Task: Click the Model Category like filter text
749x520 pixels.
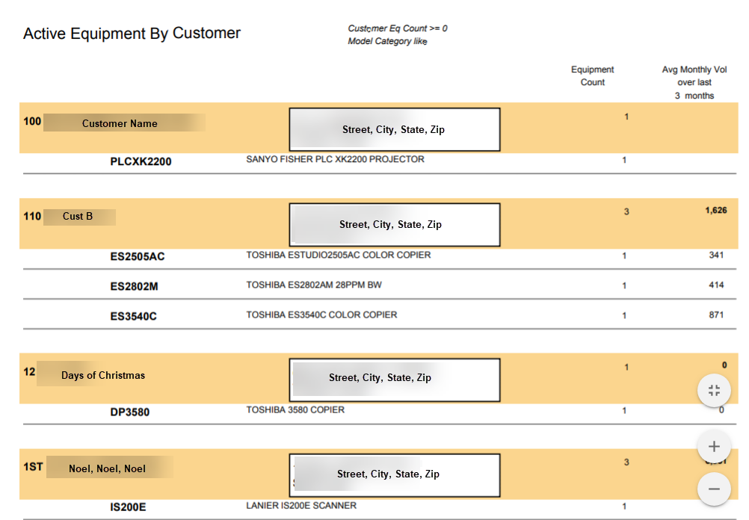Action: click(x=392, y=41)
